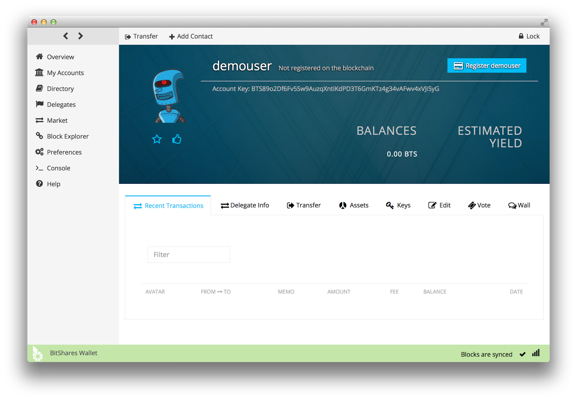Viewport: 577px width, 400px height.
Task: Switch to the Assets tab
Action: tap(354, 205)
